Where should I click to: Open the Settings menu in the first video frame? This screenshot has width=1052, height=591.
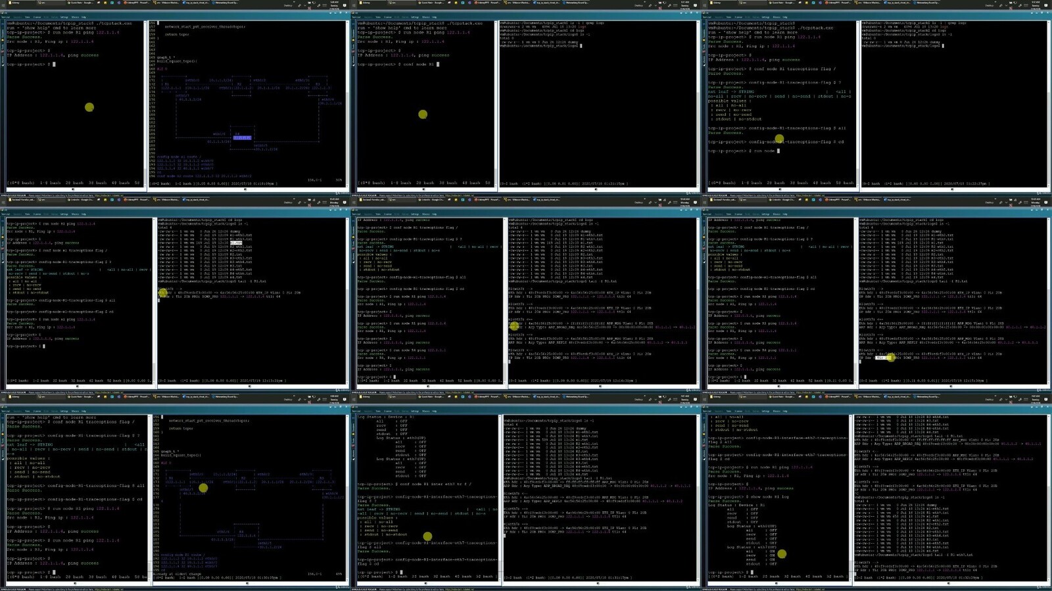pos(64,17)
